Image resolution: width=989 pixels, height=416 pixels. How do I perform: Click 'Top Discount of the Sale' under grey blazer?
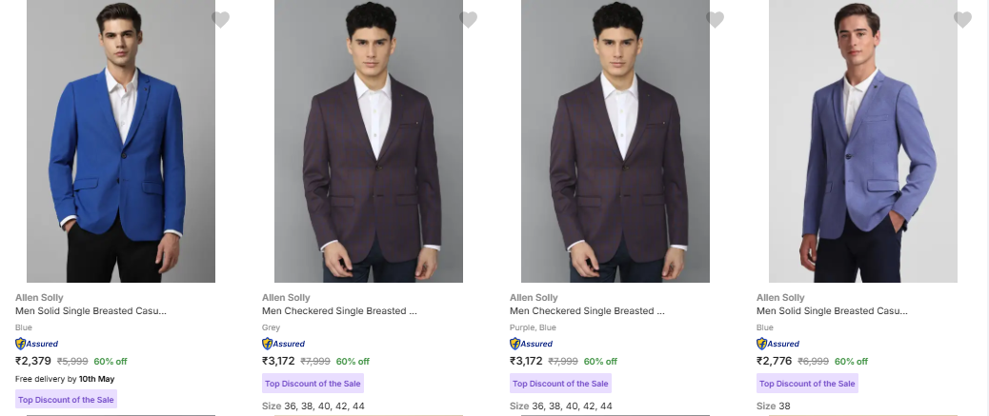(x=313, y=384)
